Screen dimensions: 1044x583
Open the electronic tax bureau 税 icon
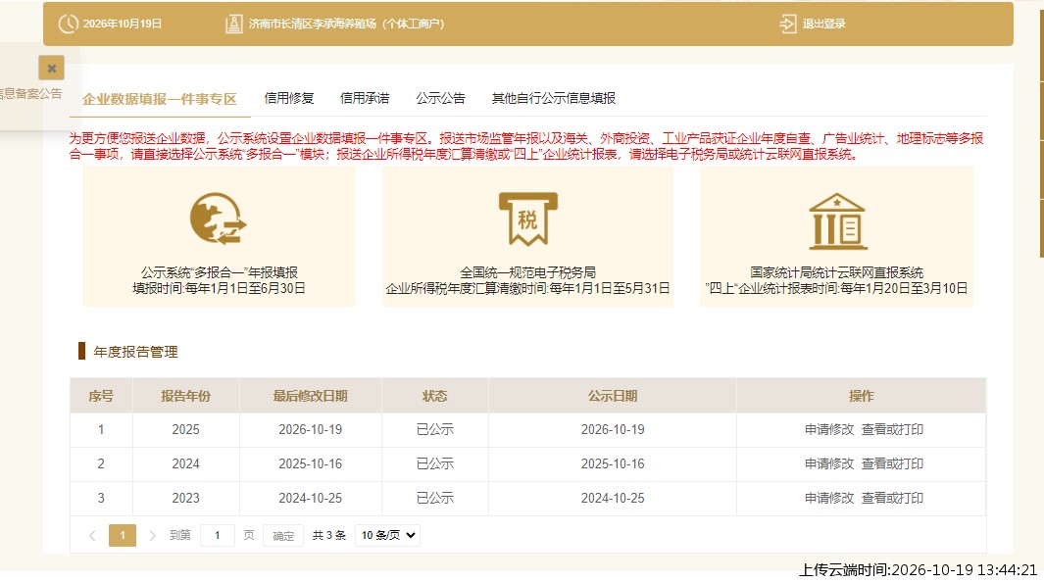pos(528,219)
